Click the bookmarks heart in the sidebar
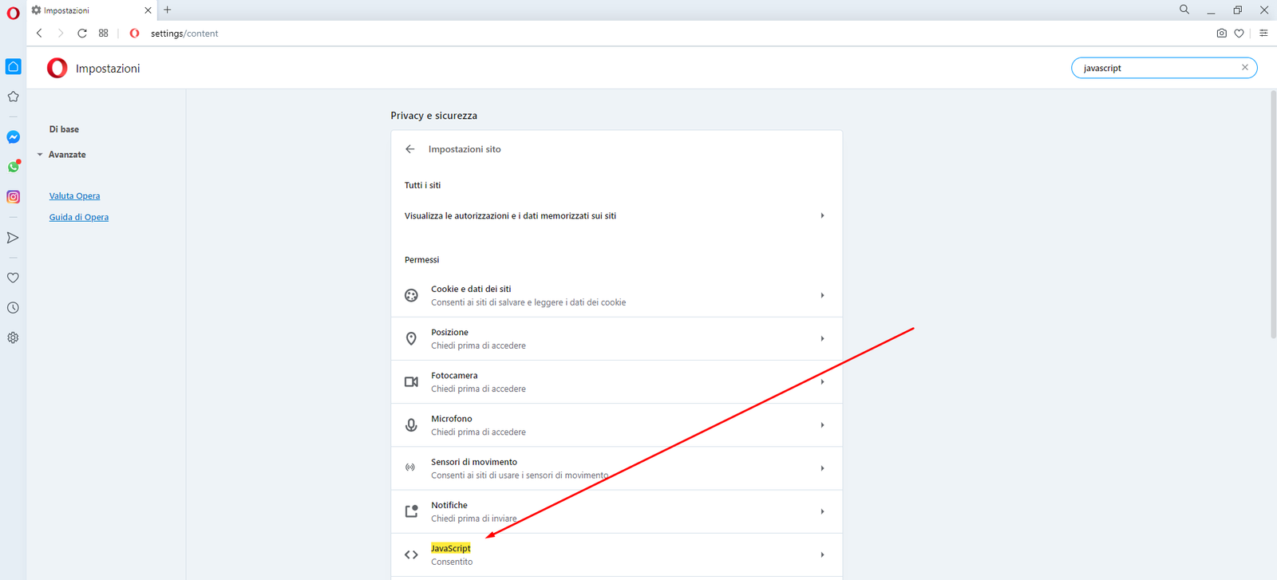Image resolution: width=1277 pixels, height=580 pixels. coord(14,278)
